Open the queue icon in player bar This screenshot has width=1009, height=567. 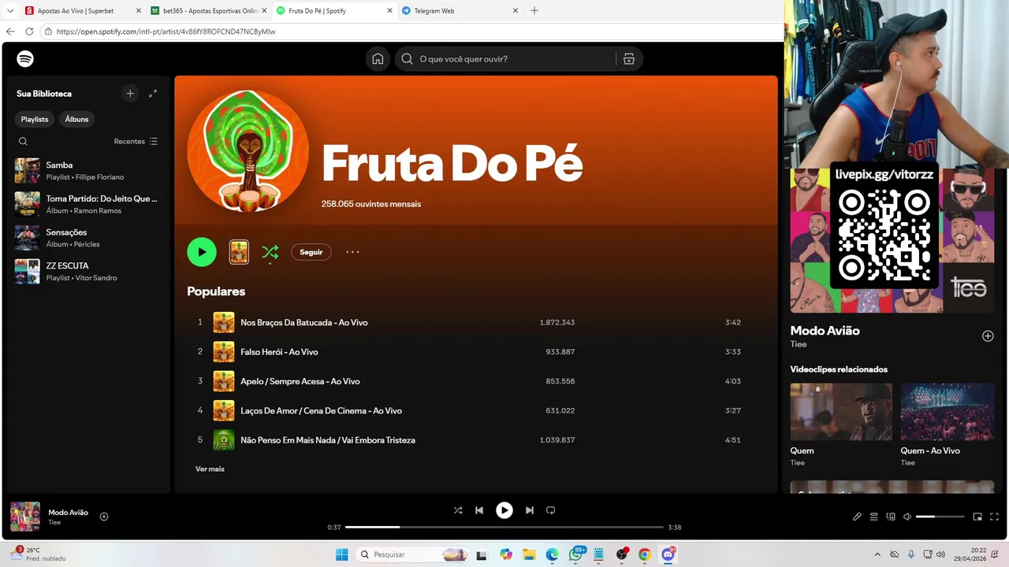coord(874,517)
